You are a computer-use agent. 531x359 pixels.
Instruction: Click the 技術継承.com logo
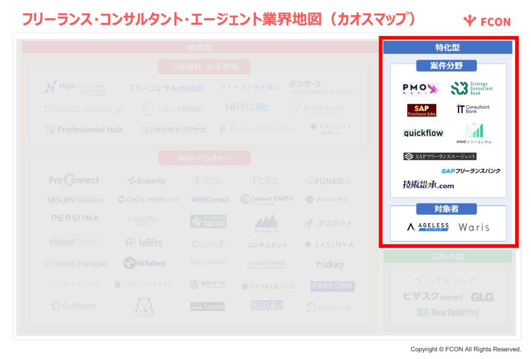coord(428,185)
